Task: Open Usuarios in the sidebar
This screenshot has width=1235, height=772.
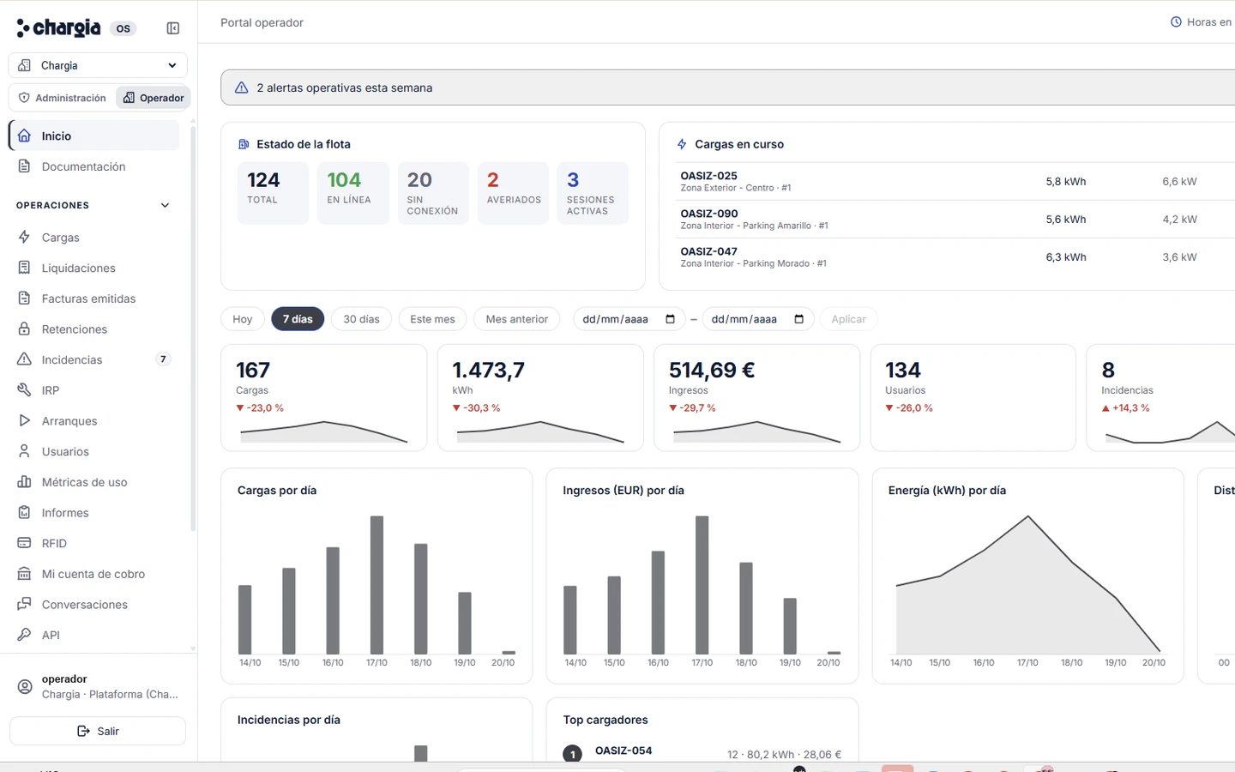Action: point(94,451)
